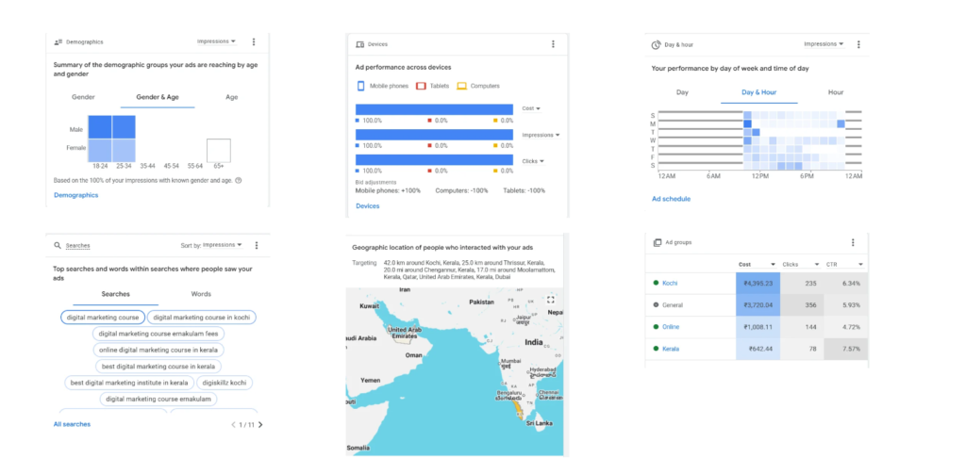Switch to the Gender tab

[x=83, y=97]
